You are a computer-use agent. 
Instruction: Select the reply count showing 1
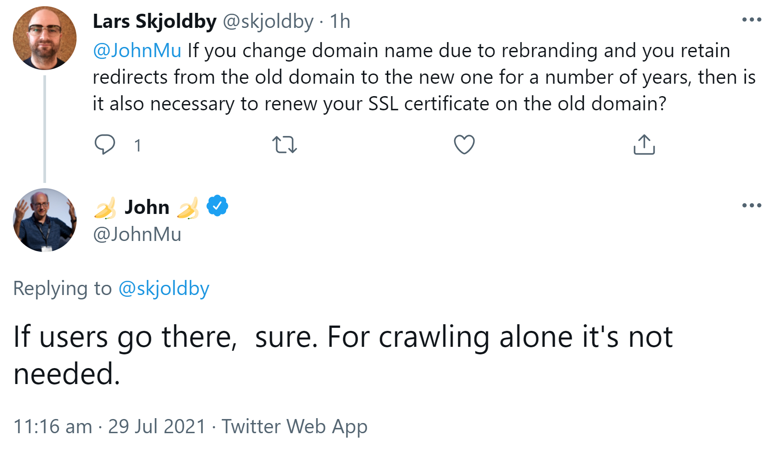click(x=138, y=145)
